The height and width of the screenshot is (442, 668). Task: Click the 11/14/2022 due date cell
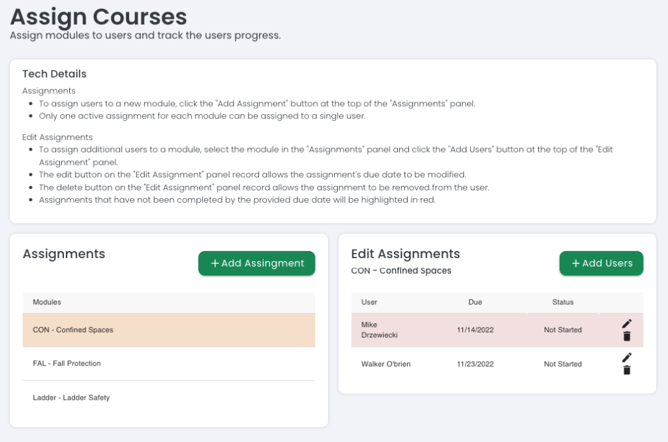click(475, 330)
